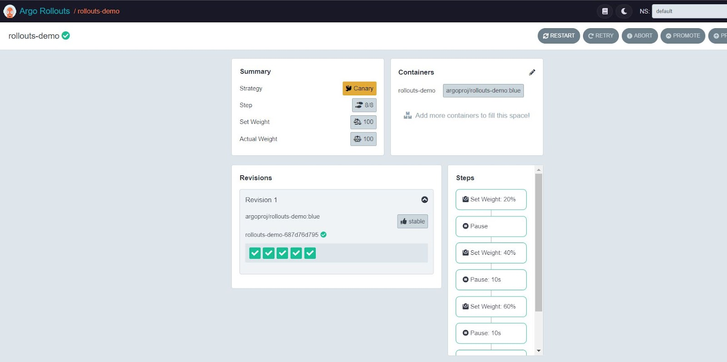Click the rollouts-demo container name label
727x362 pixels.
(417, 91)
